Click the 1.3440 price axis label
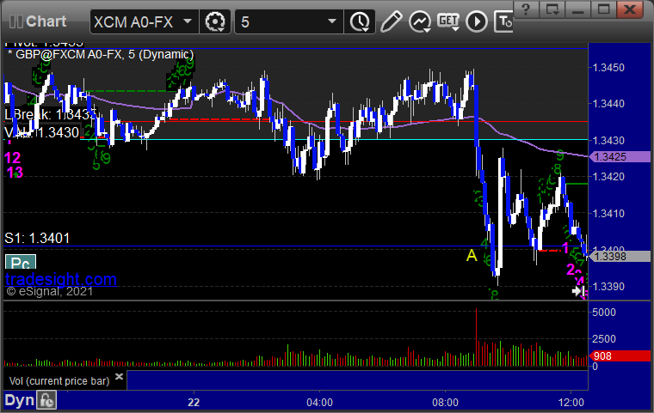The width and height of the screenshot is (654, 413). 608,104
